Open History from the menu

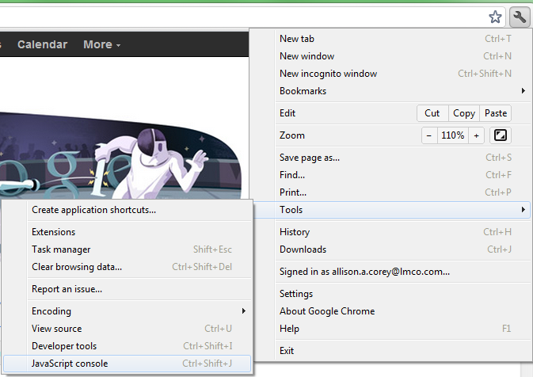click(402, 232)
